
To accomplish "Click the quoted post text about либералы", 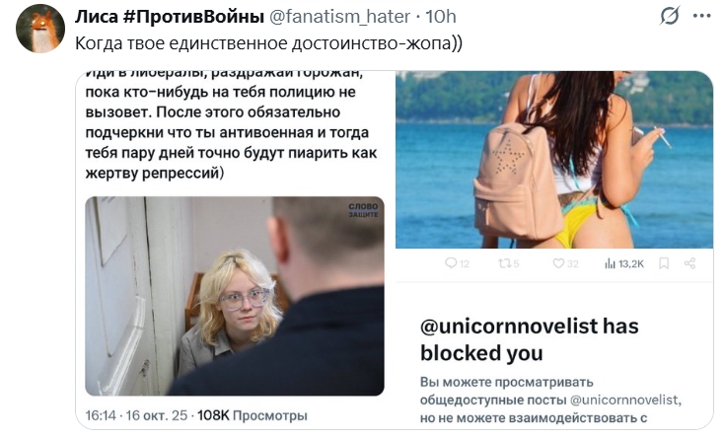I will coord(231,126).
